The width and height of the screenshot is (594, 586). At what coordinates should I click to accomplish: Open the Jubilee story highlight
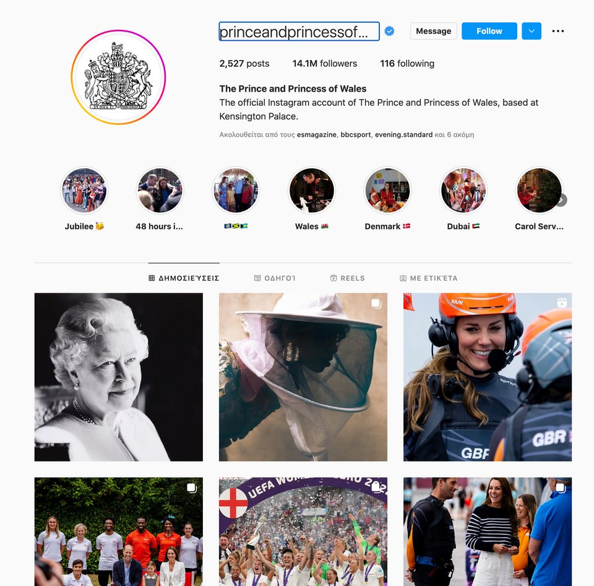pos(84,191)
